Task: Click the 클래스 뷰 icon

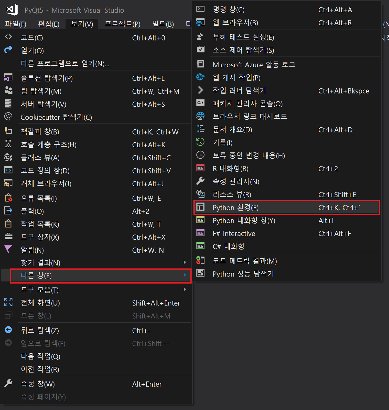Action: tap(8, 157)
